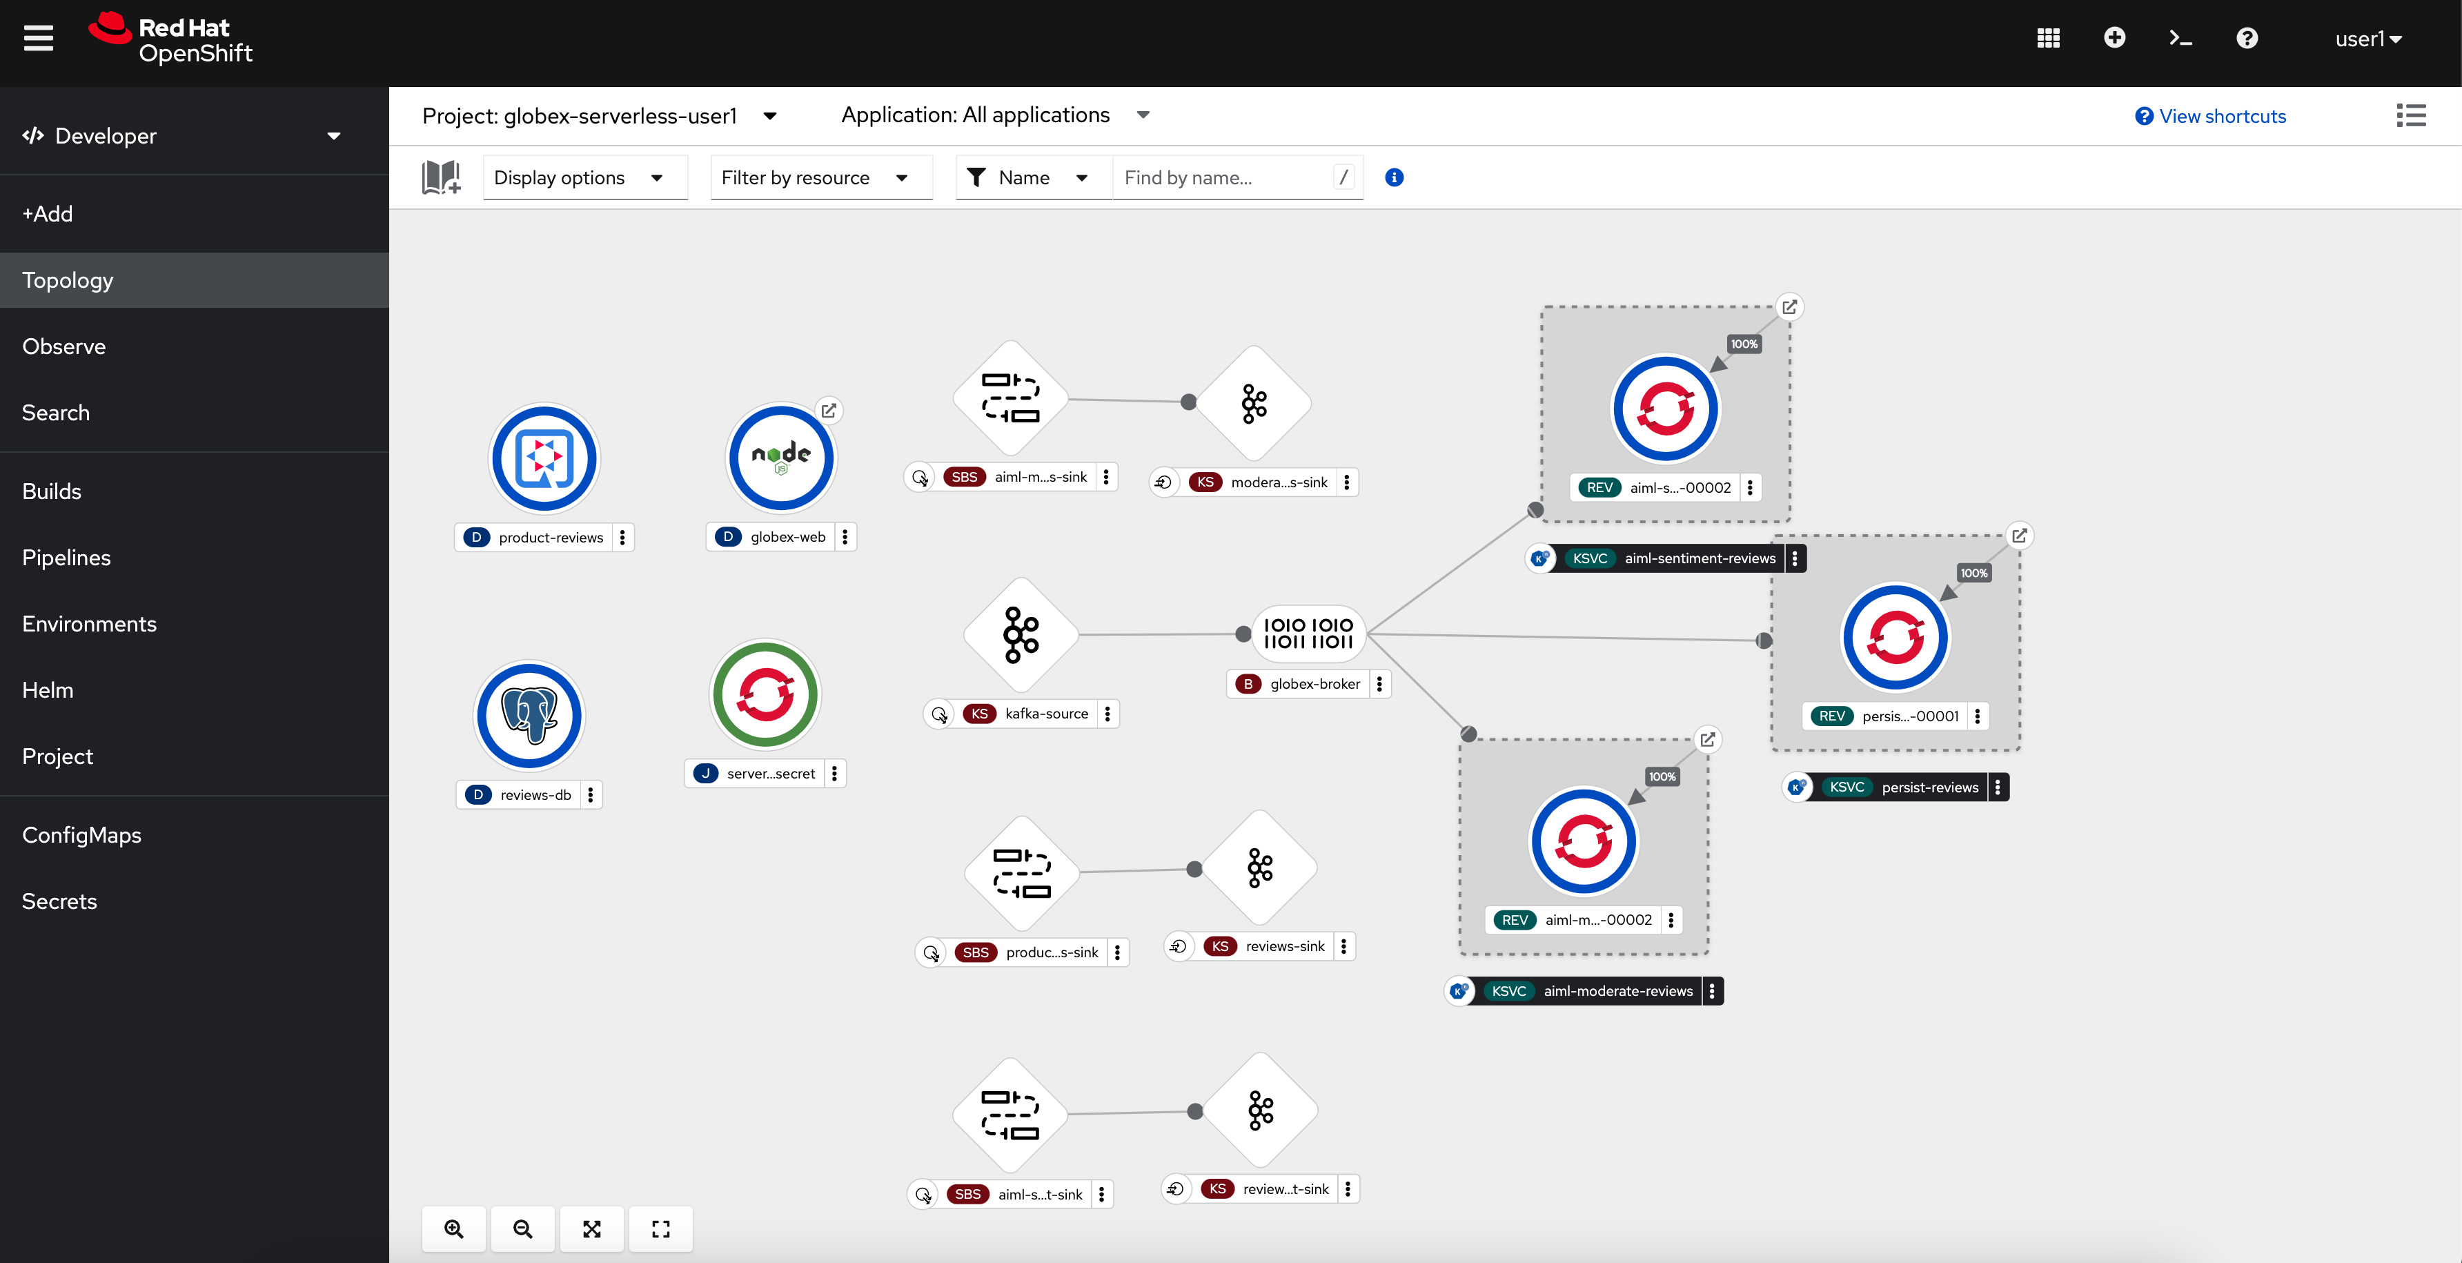The height and width of the screenshot is (1263, 2462).
Task: Click the +Add button
Action: (x=47, y=213)
